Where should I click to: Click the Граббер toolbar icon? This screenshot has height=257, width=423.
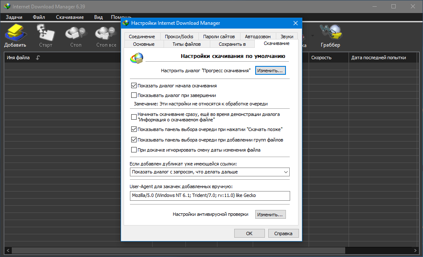[x=330, y=32]
